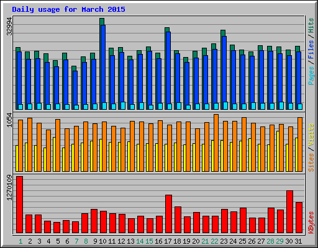Click the cyan pages bar for day 12
Image resolution: width=318 pixels, height=248 pixels.
tap(123, 105)
